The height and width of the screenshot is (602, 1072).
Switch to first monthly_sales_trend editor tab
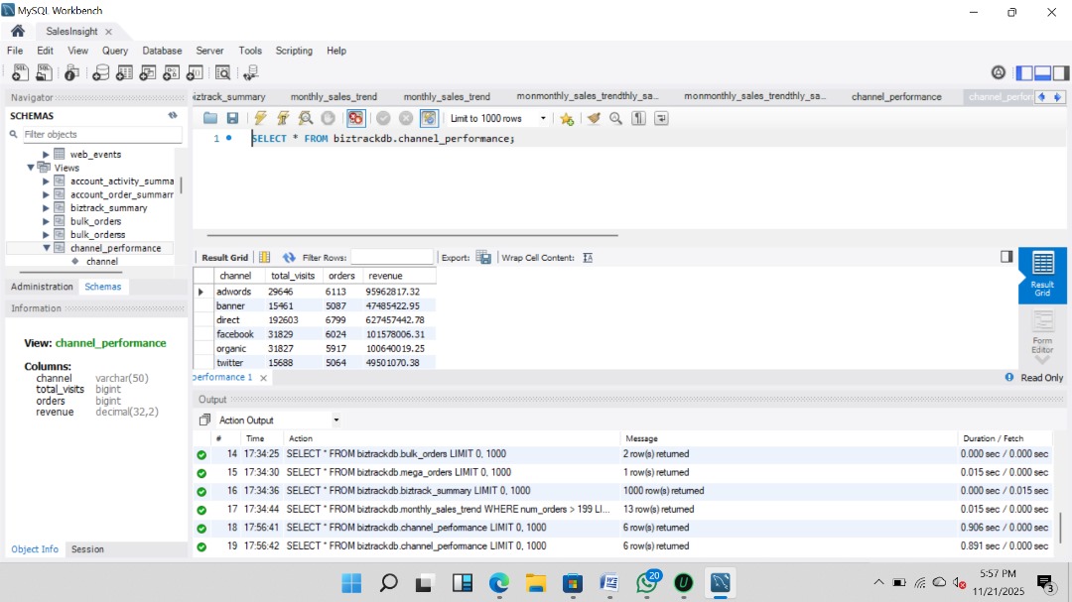[334, 96]
